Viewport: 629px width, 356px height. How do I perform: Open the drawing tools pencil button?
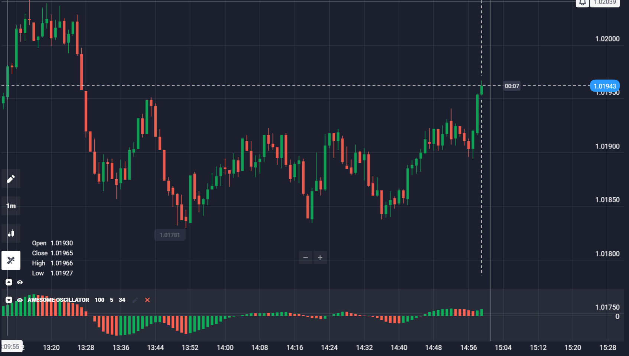point(11,179)
